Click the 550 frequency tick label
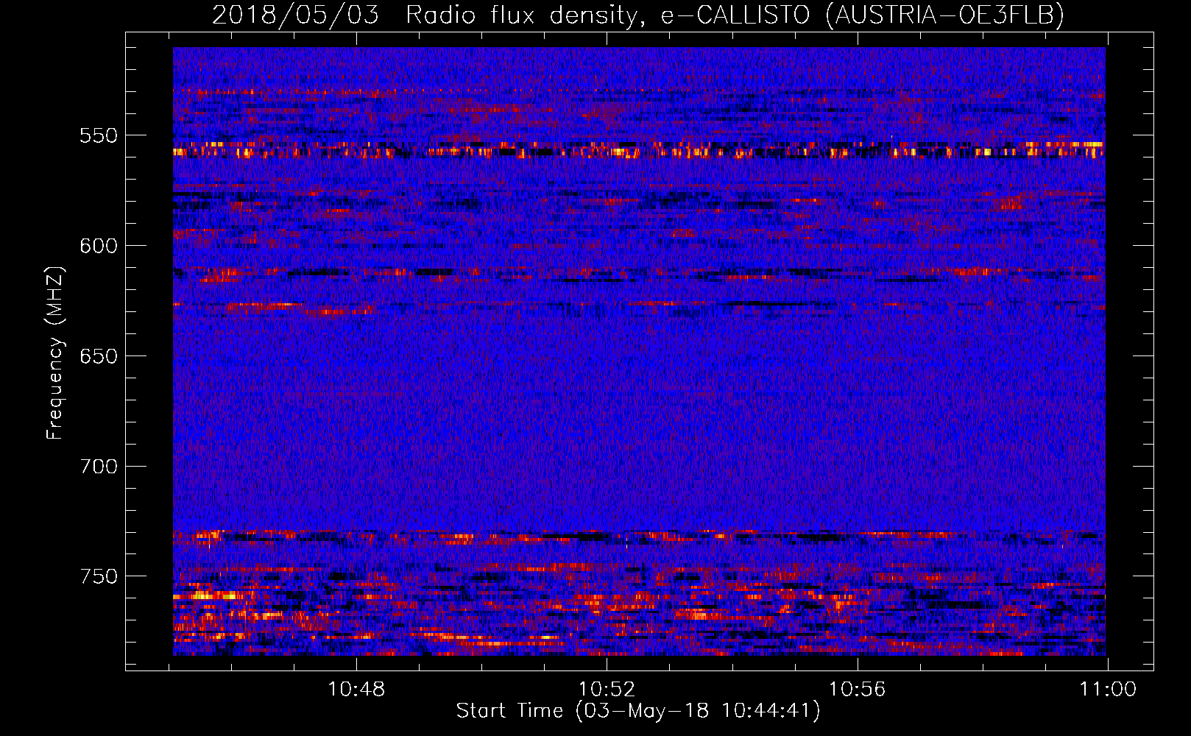Viewport: 1191px width, 736px height. click(x=99, y=136)
